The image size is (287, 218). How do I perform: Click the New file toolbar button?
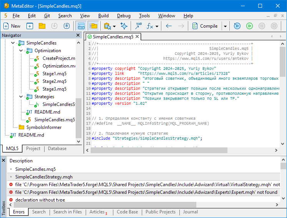click(x=12, y=26)
